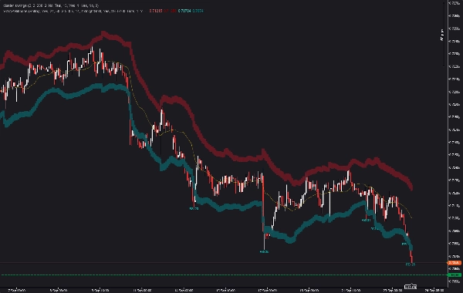Click the vertical text on the price axis

pyautogui.click(x=442, y=35)
